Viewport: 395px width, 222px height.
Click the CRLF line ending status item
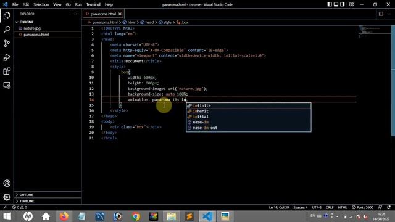330,207
